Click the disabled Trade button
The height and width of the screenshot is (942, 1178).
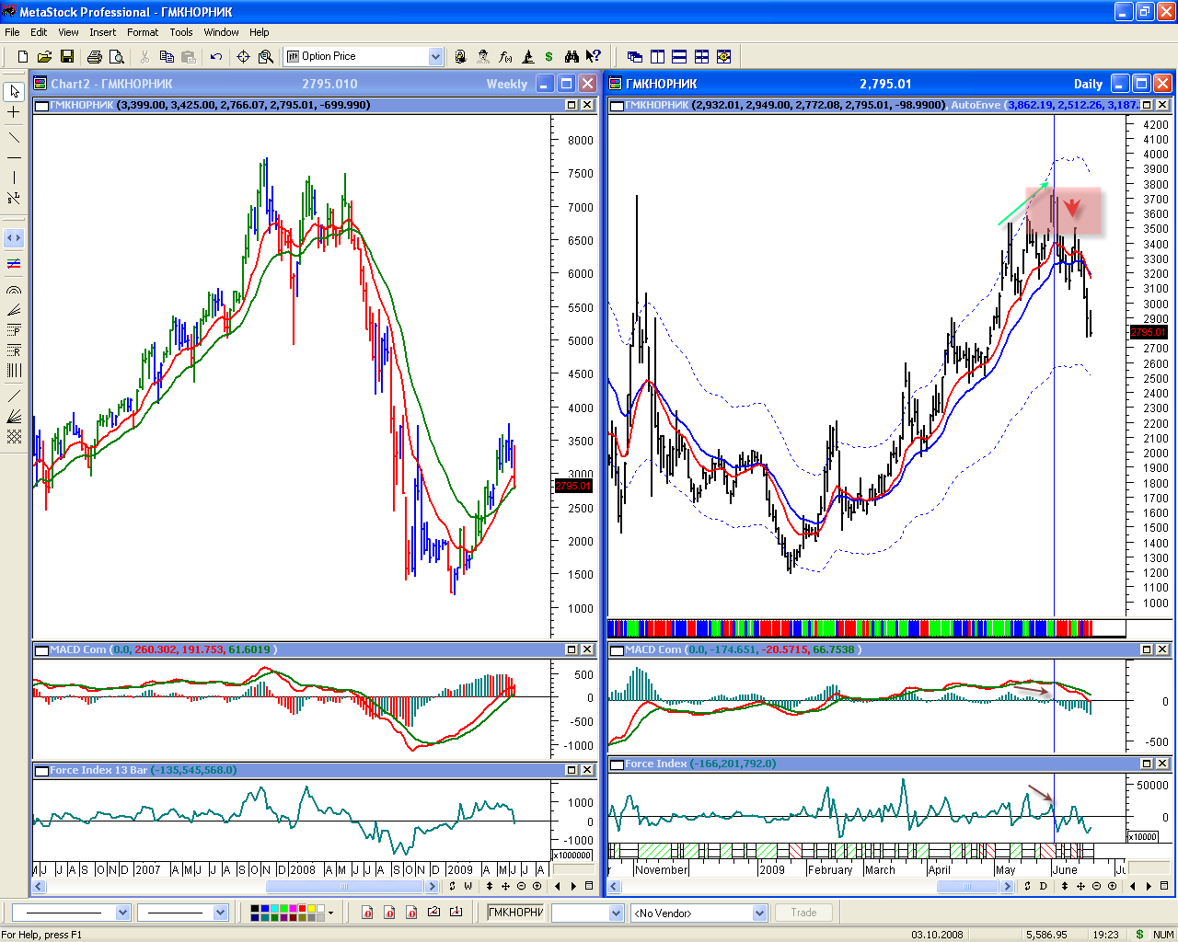pyautogui.click(x=803, y=913)
